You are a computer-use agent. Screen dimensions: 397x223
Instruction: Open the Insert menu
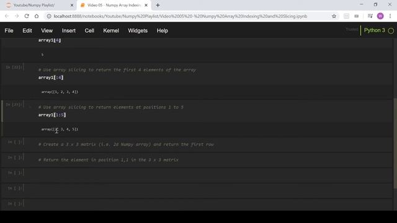tap(69, 30)
